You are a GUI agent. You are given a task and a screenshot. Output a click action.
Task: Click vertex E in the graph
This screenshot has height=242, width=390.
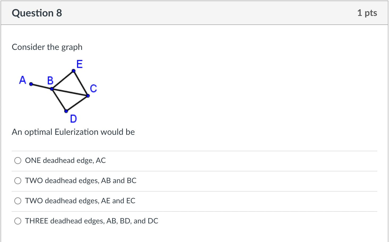[x=73, y=70]
